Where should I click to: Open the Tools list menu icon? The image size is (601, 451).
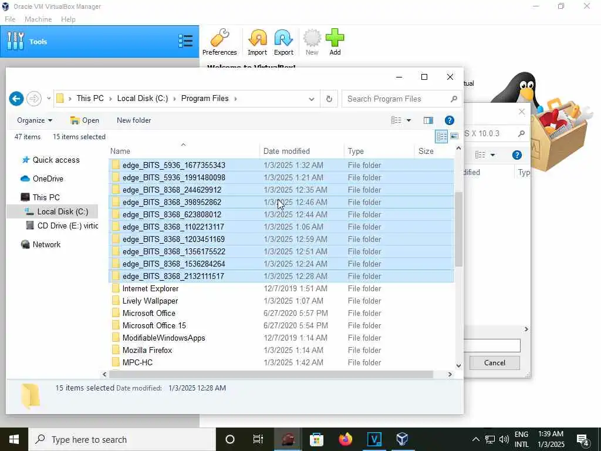[x=185, y=41]
